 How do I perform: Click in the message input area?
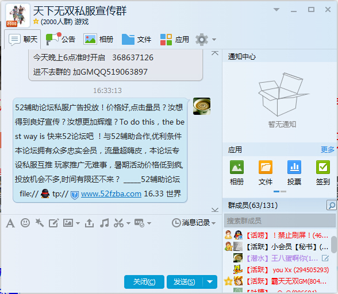coord(111,251)
